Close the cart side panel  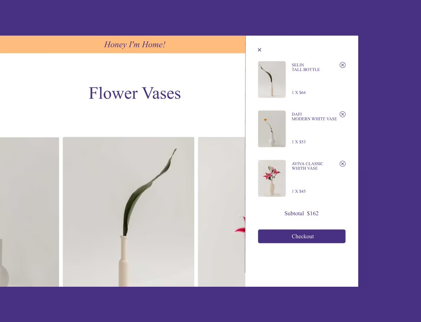tap(259, 50)
